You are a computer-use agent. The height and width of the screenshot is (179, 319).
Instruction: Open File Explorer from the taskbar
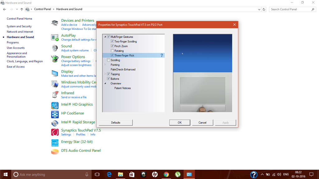point(121,174)
